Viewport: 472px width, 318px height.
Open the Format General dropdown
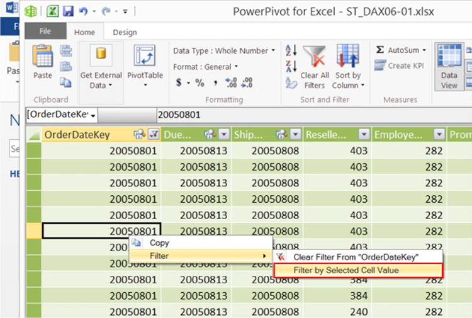point(206,67)
